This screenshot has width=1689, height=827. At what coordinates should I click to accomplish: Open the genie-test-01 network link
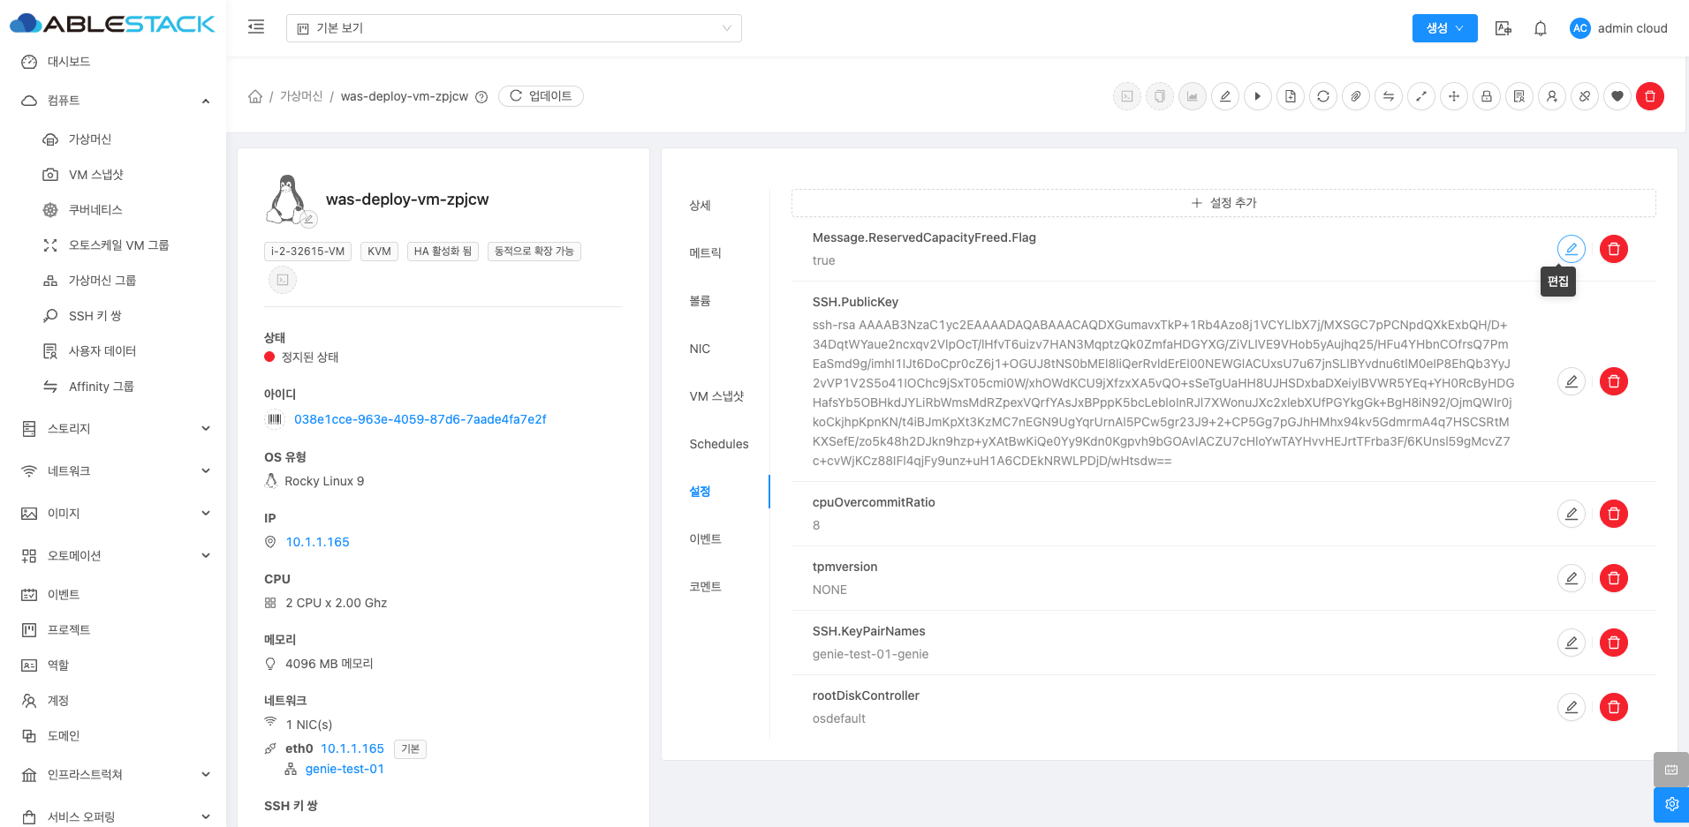(345, 769)
